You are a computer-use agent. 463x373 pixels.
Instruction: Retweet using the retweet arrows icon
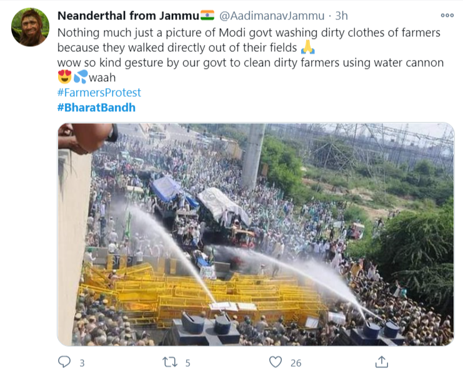point(170,362)
